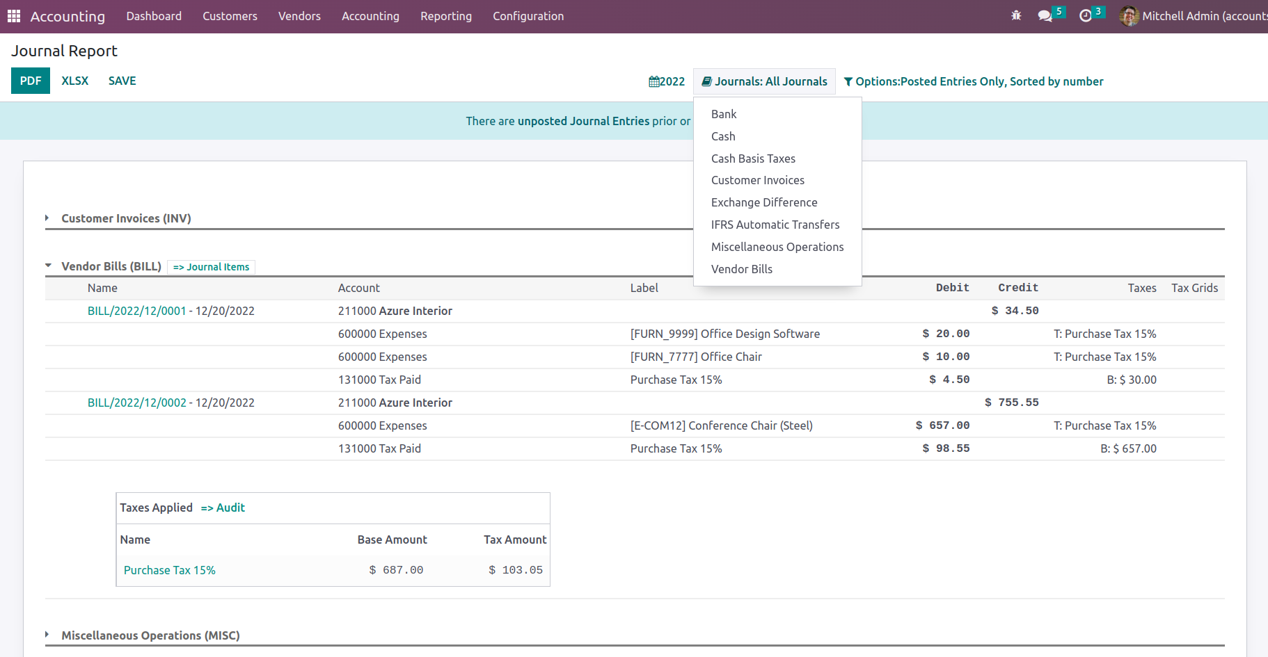Export the report as XLSX
This screenshot has width=1268, height=657.
(75, 81)
